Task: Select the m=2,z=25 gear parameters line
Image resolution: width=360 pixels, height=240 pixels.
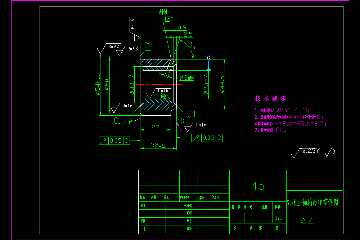Action: pos(291,124)
